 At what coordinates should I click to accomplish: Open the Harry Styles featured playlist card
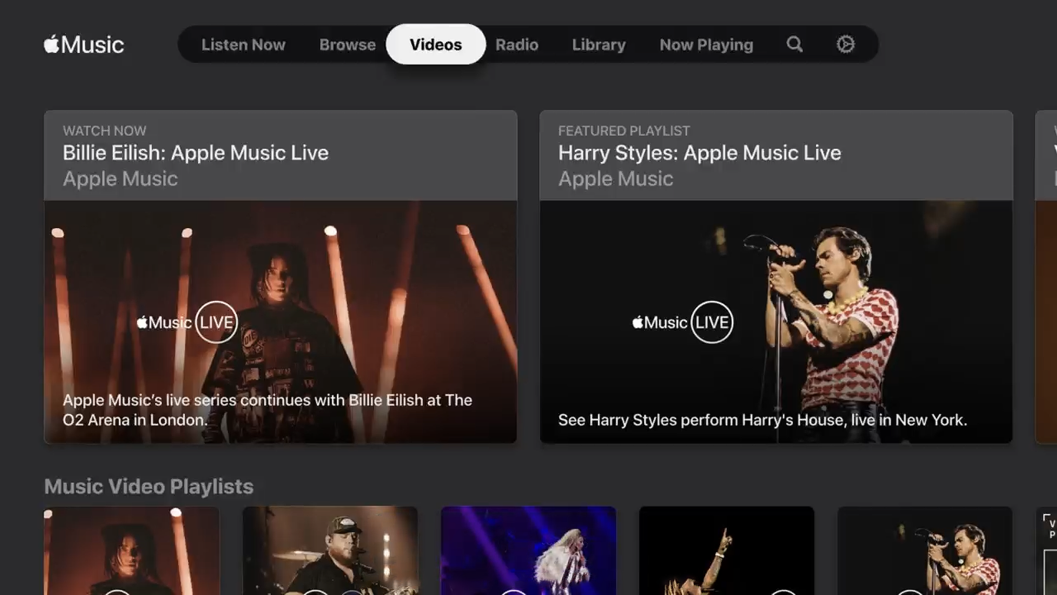click(776, 277)
